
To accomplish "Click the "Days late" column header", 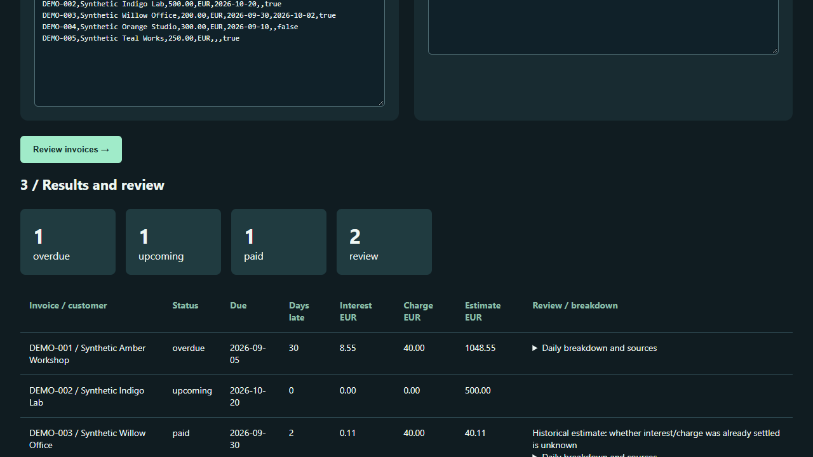I will pos(299,311).
